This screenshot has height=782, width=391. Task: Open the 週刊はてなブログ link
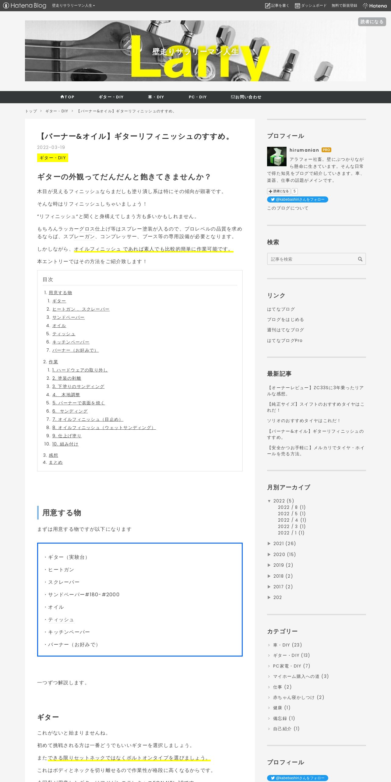(285, 330)
